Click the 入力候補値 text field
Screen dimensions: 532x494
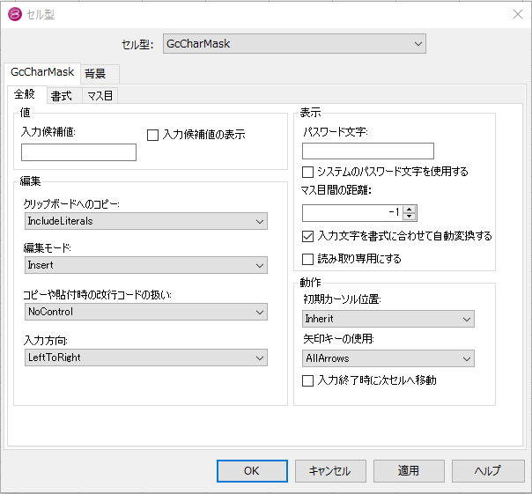pyautogui.click(x=78, y=152)
